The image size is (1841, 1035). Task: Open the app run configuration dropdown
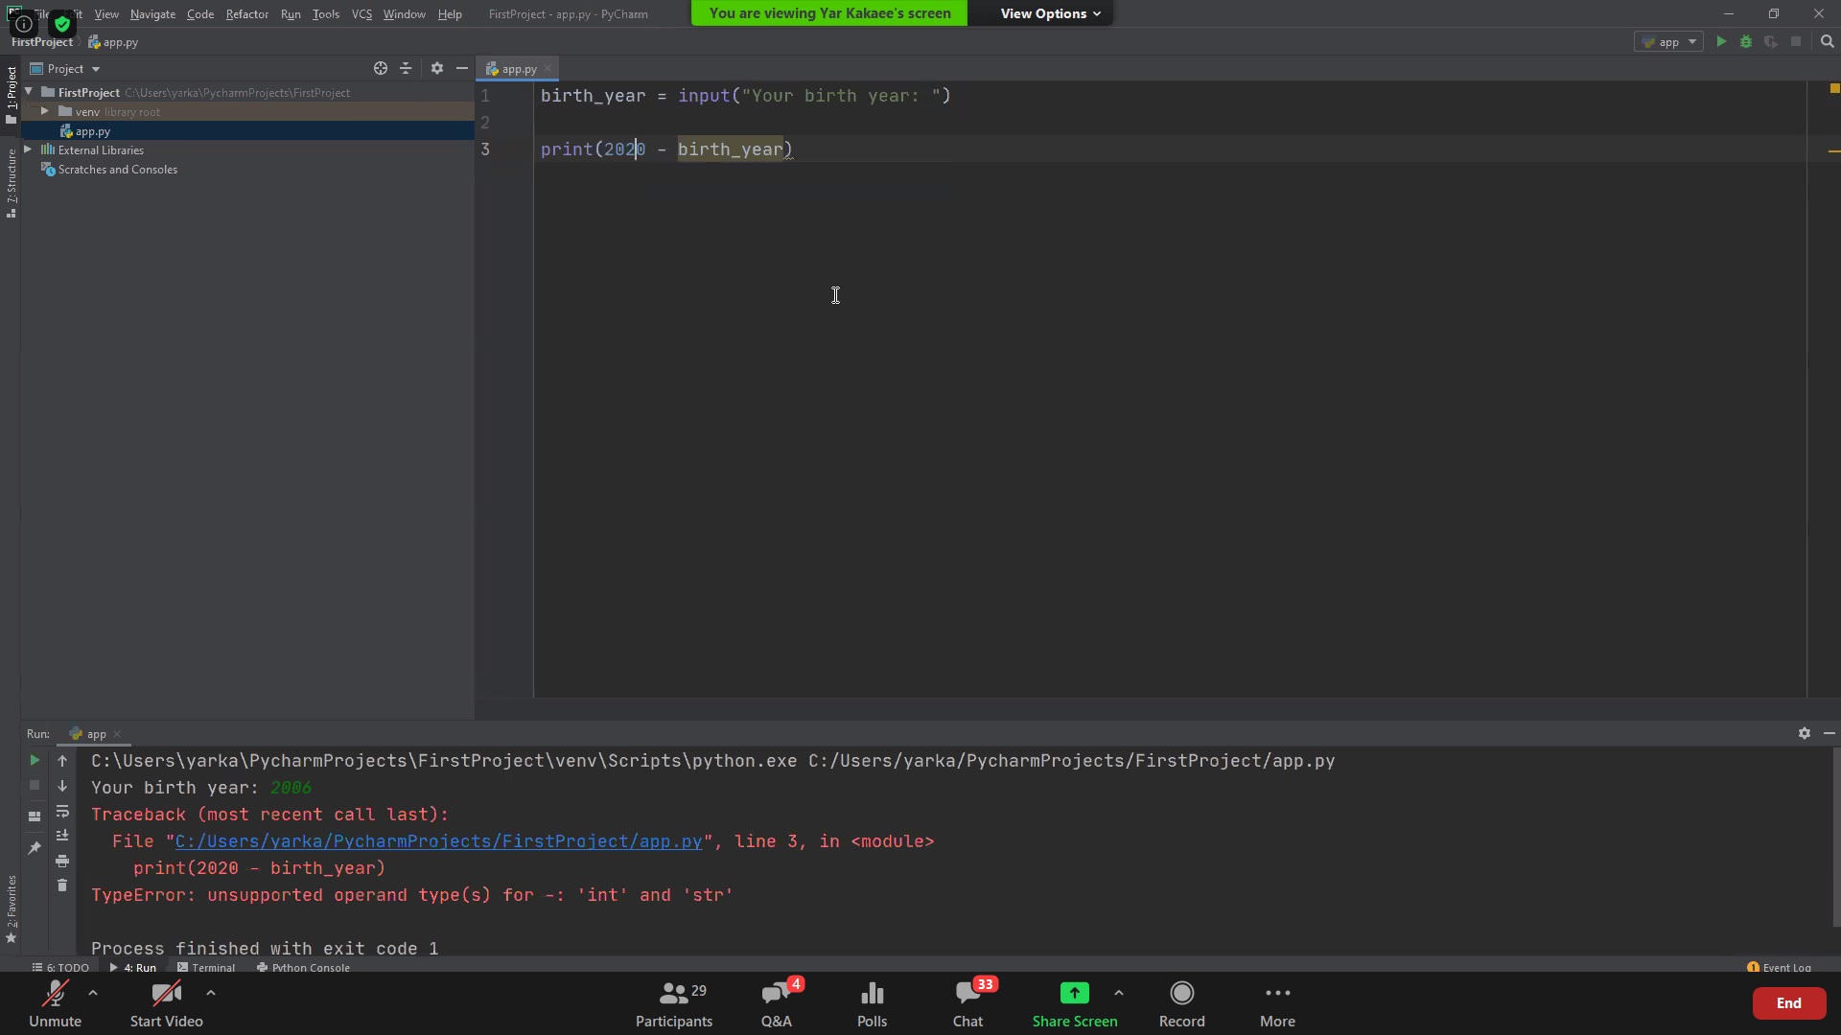(1669, 42)
